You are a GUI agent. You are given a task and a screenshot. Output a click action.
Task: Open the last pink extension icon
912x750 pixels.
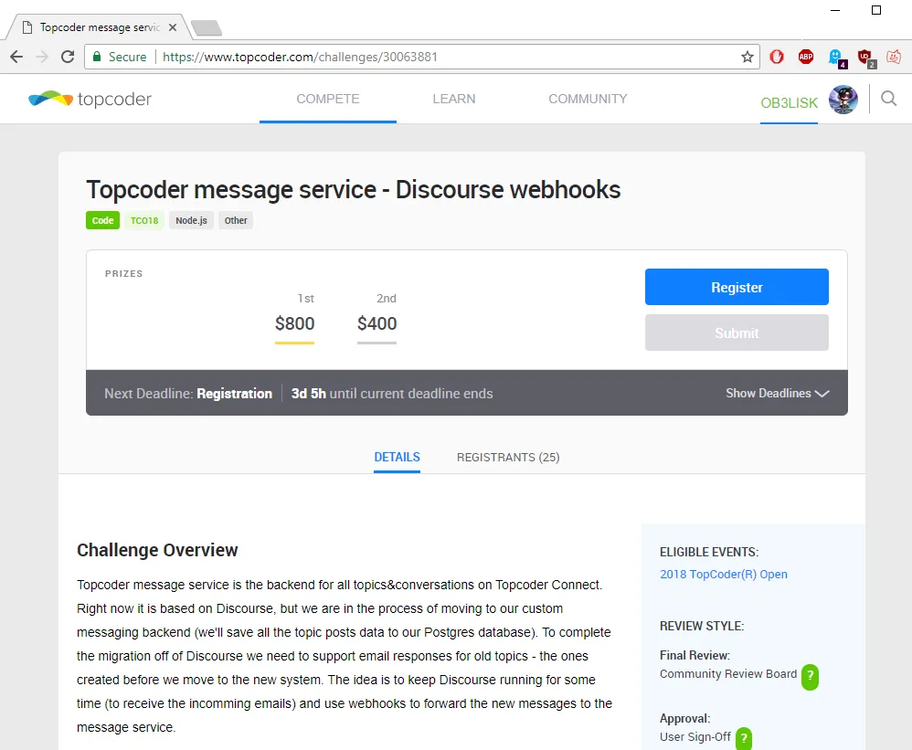click(894, 57)
